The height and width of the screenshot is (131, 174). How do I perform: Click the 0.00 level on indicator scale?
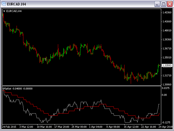tap(164, 95)
